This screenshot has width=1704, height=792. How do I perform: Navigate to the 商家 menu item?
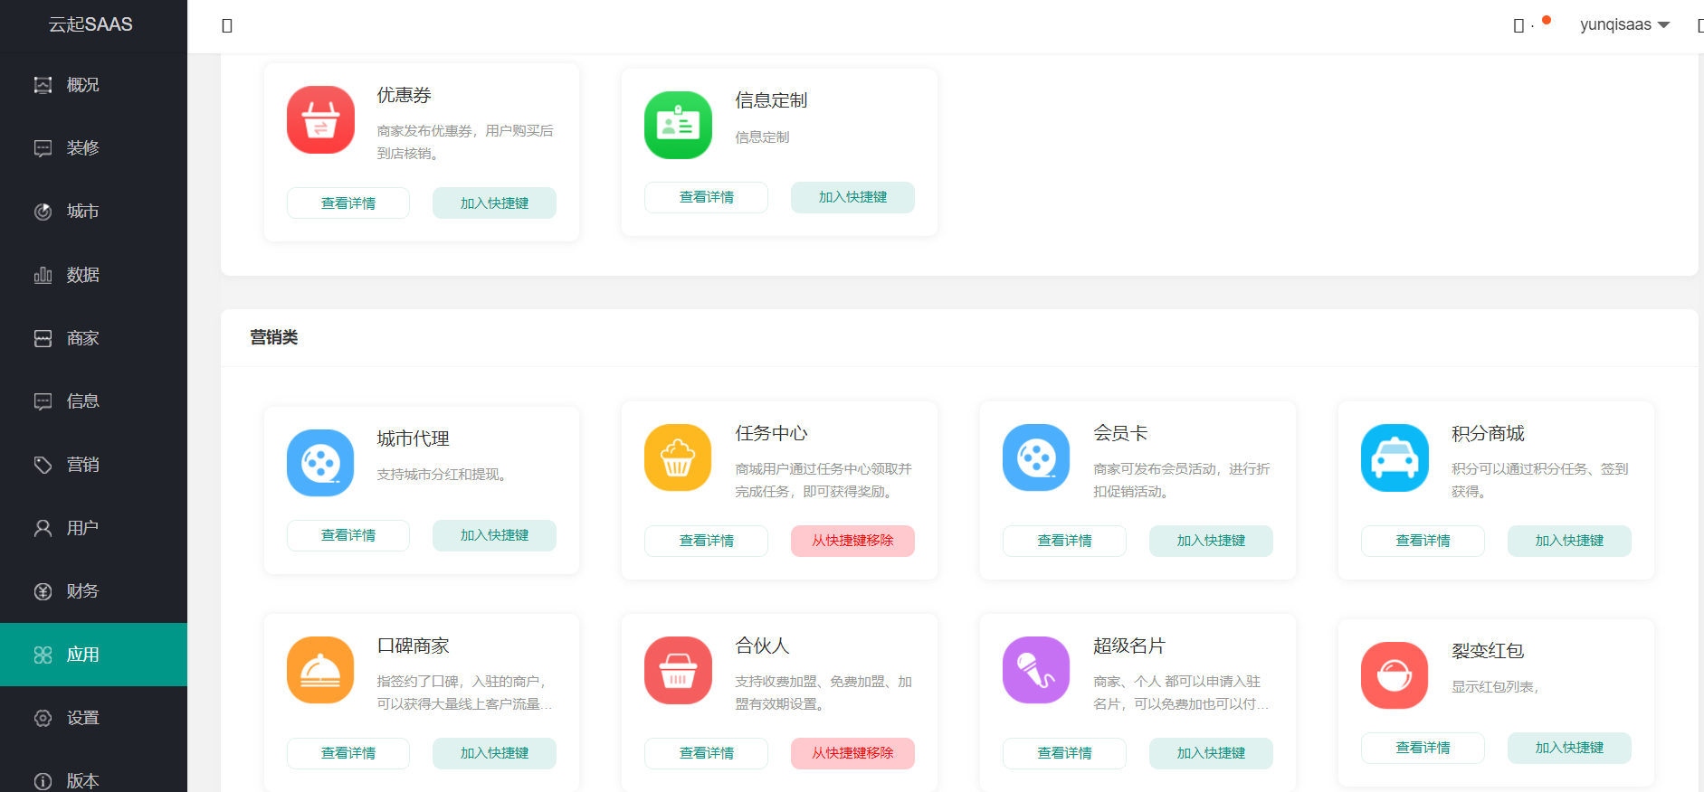click(x=93, y=338)
